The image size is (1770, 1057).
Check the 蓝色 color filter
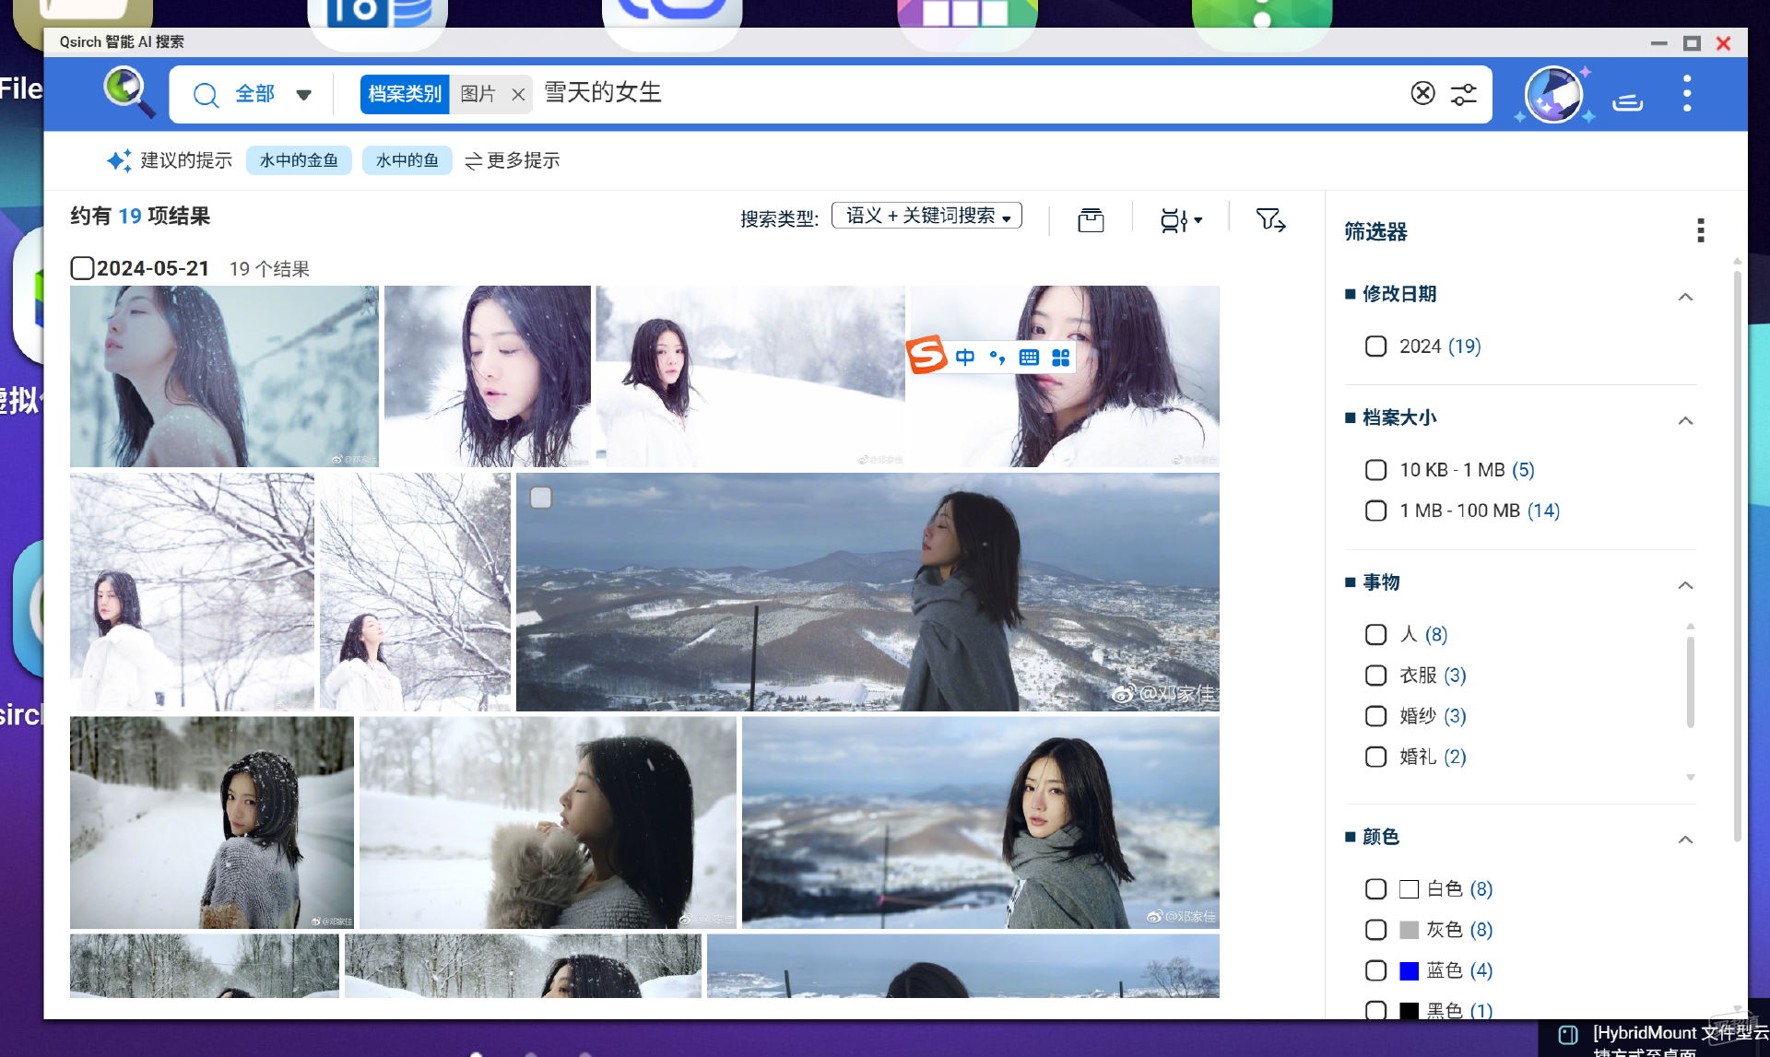coord(1375,970)
